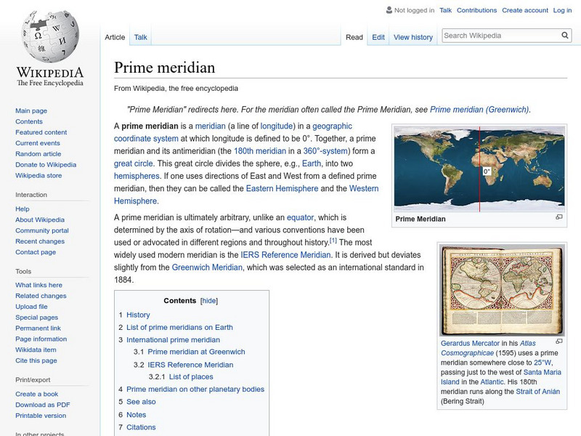Open the Wikipedia store link
Image resolution: width=581 pixels, height=436 pixels.
(38, 175)
